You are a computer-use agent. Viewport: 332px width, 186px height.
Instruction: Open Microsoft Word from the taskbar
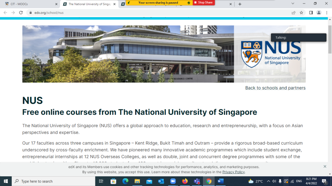pyautogui.click(x=220, y=181)
